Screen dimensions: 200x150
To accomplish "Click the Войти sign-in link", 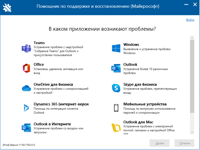I will point(190,20).
